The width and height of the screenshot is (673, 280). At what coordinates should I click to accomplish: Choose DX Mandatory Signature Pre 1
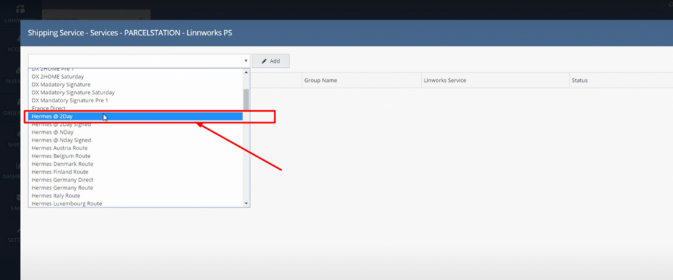click(x=135, y=100)
